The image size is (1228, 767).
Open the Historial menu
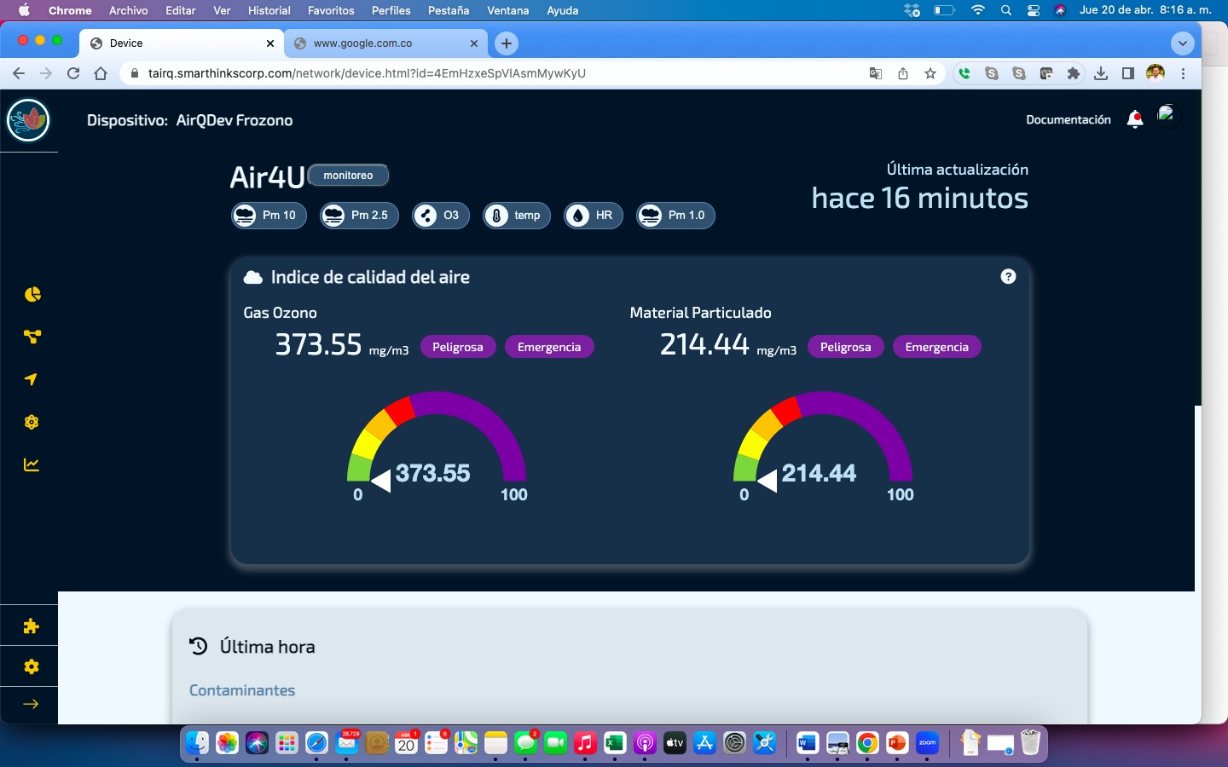[269, 10]
